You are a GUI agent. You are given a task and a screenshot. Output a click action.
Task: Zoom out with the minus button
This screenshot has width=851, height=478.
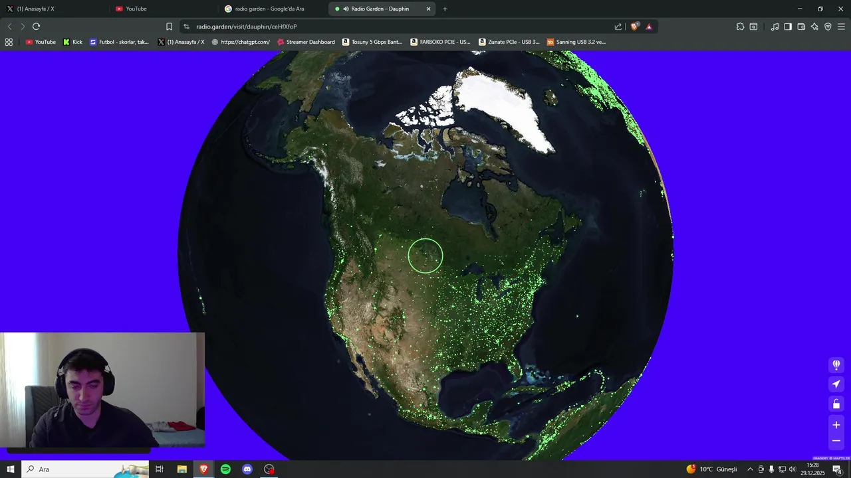coord(836,441)
